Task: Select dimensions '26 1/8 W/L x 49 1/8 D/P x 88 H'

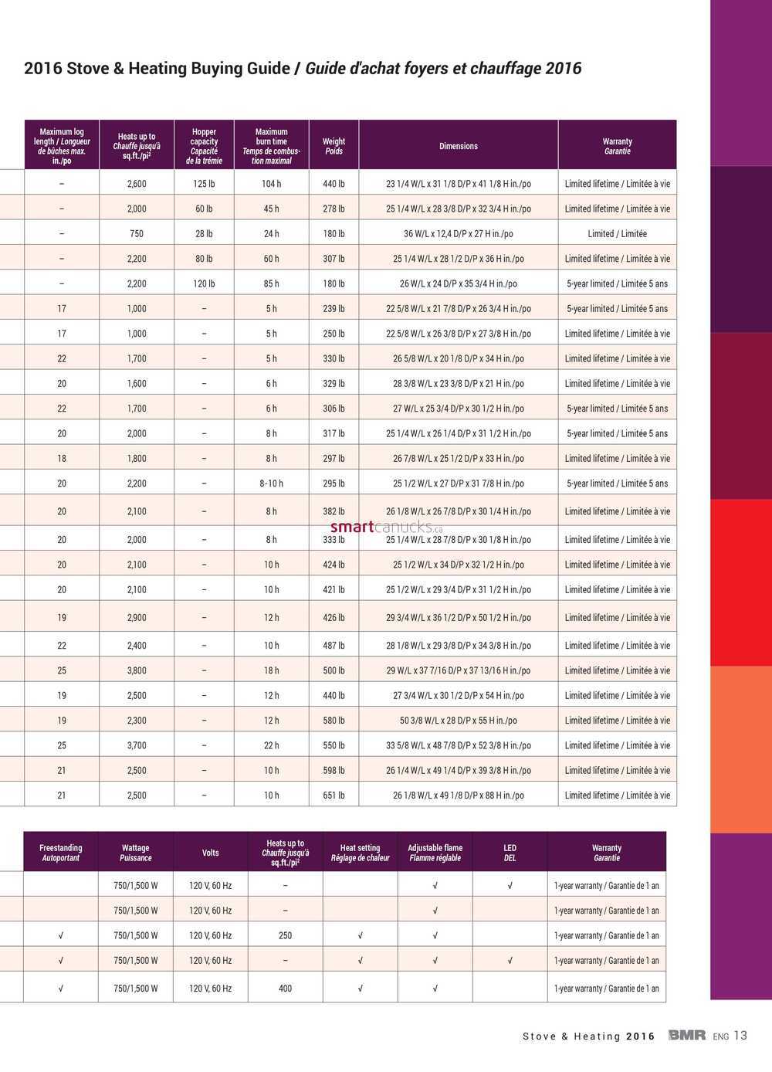Action: coord(459,796)
